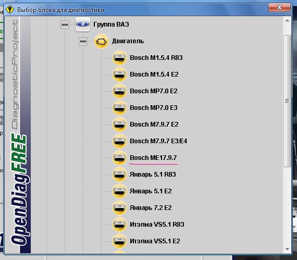Click the Lada logo icon for Группа ВАЗ
The width and height of the screenshot is (297, 260).
point(83,24)
